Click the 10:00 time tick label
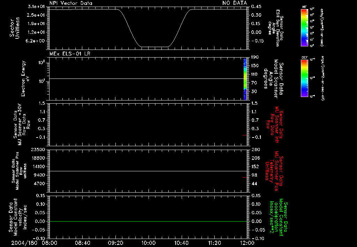This screenshot has height=247, width=357. click(x=149, y=243)
